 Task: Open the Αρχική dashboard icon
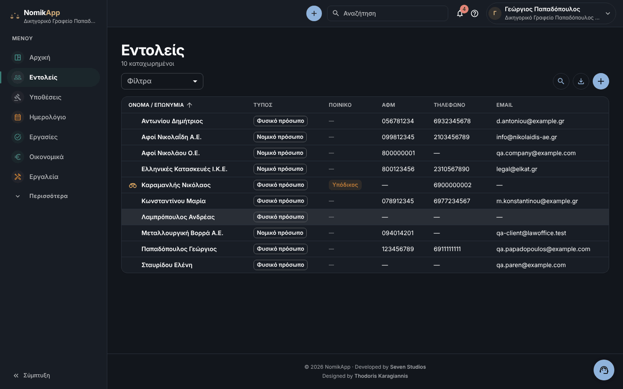[18, 57]
